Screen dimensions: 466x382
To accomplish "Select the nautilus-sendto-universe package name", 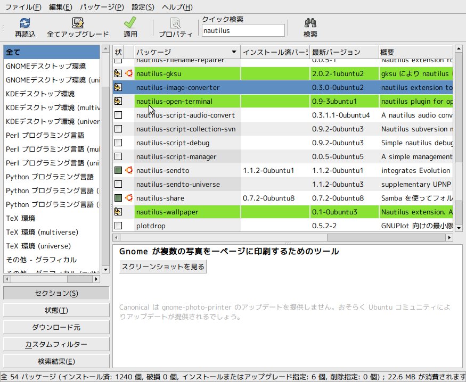I will click(x=178, y=185).
